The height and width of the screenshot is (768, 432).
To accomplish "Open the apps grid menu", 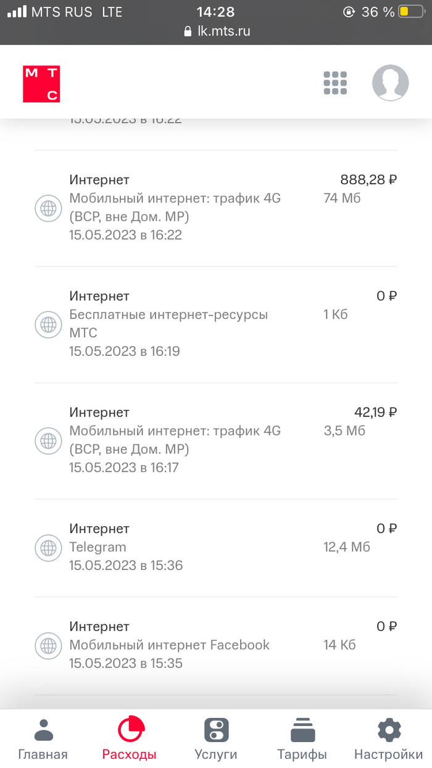I will pyautogui.click(x=335, y=83).
